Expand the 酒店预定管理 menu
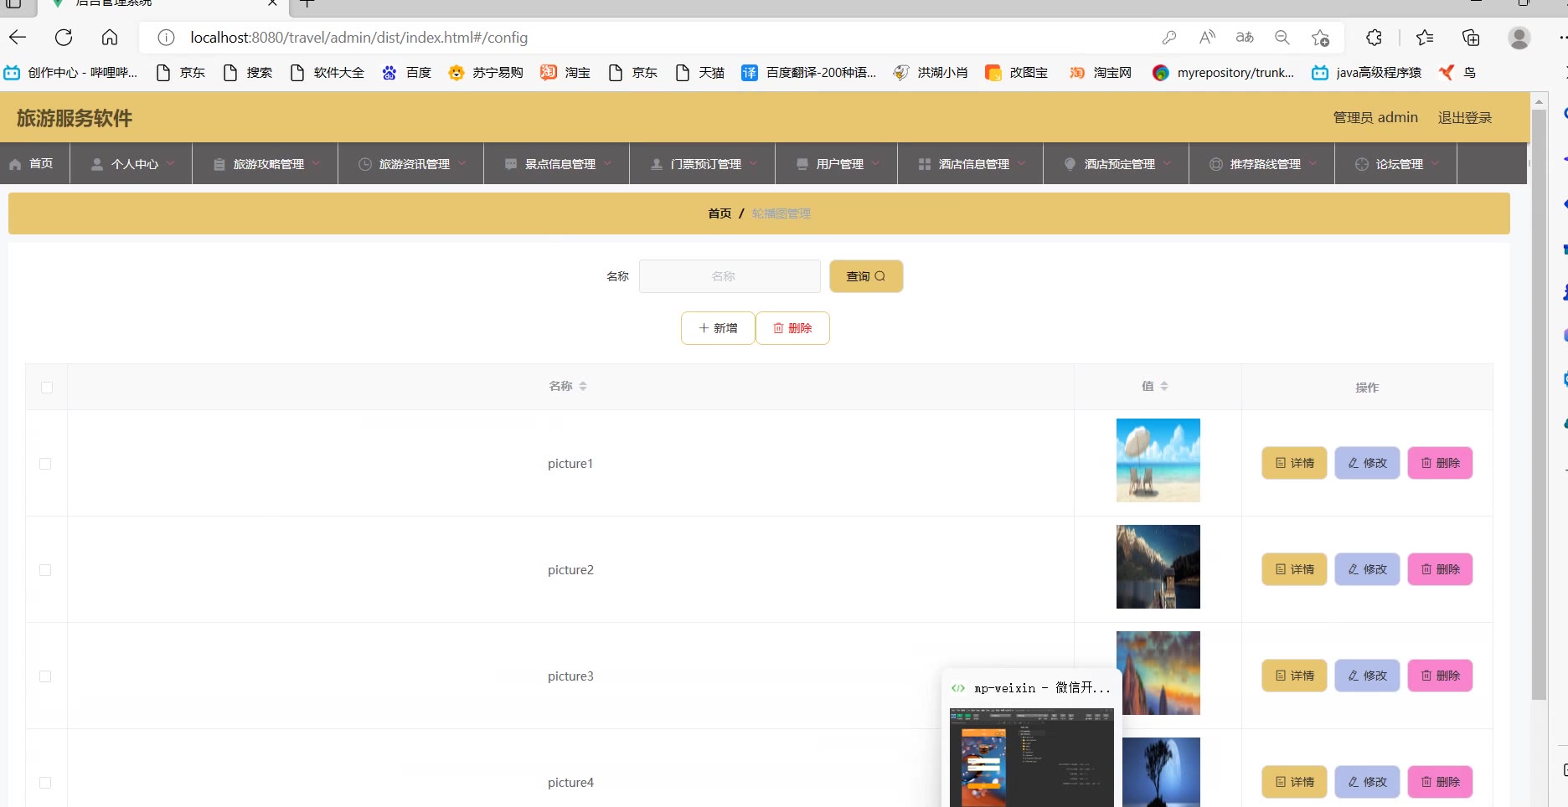 point(1117,164)
